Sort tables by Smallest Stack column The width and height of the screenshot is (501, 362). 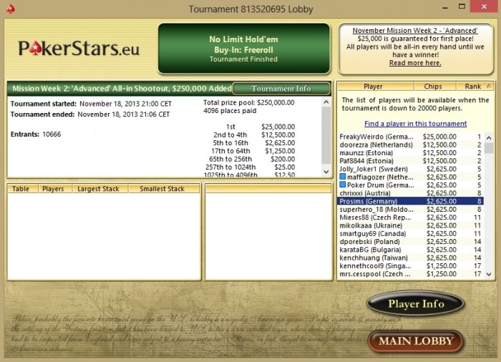coord(164,189)
